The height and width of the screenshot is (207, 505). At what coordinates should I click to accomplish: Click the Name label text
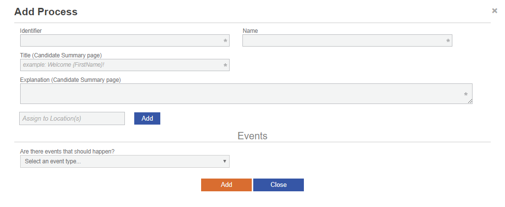click(x=250, y=30)
